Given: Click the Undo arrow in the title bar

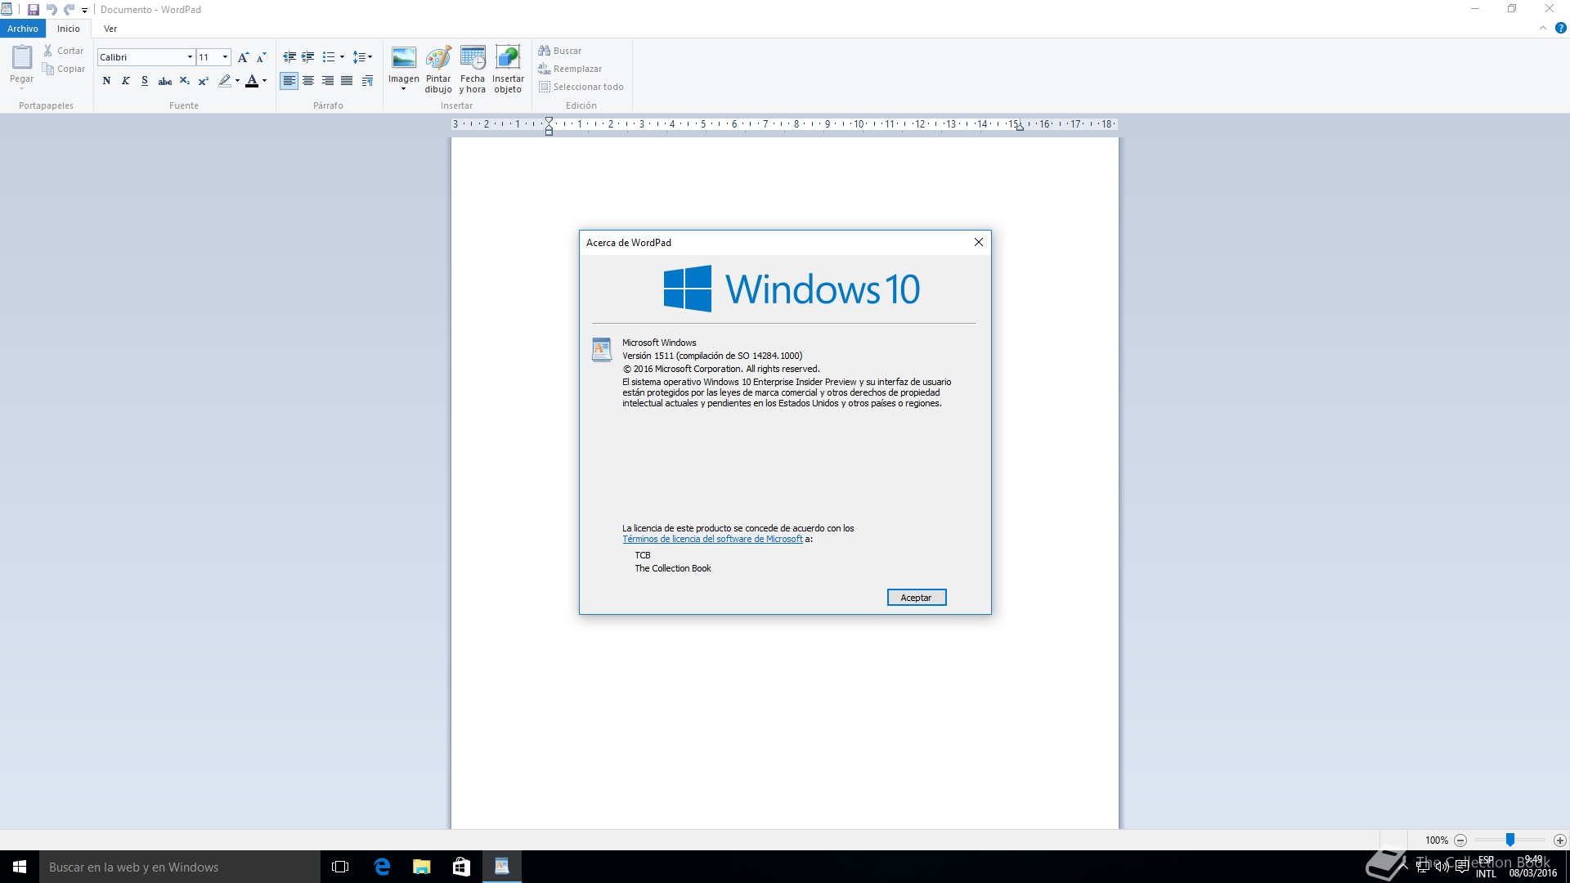Looking at the screenshot, I should tap(52, 10).
